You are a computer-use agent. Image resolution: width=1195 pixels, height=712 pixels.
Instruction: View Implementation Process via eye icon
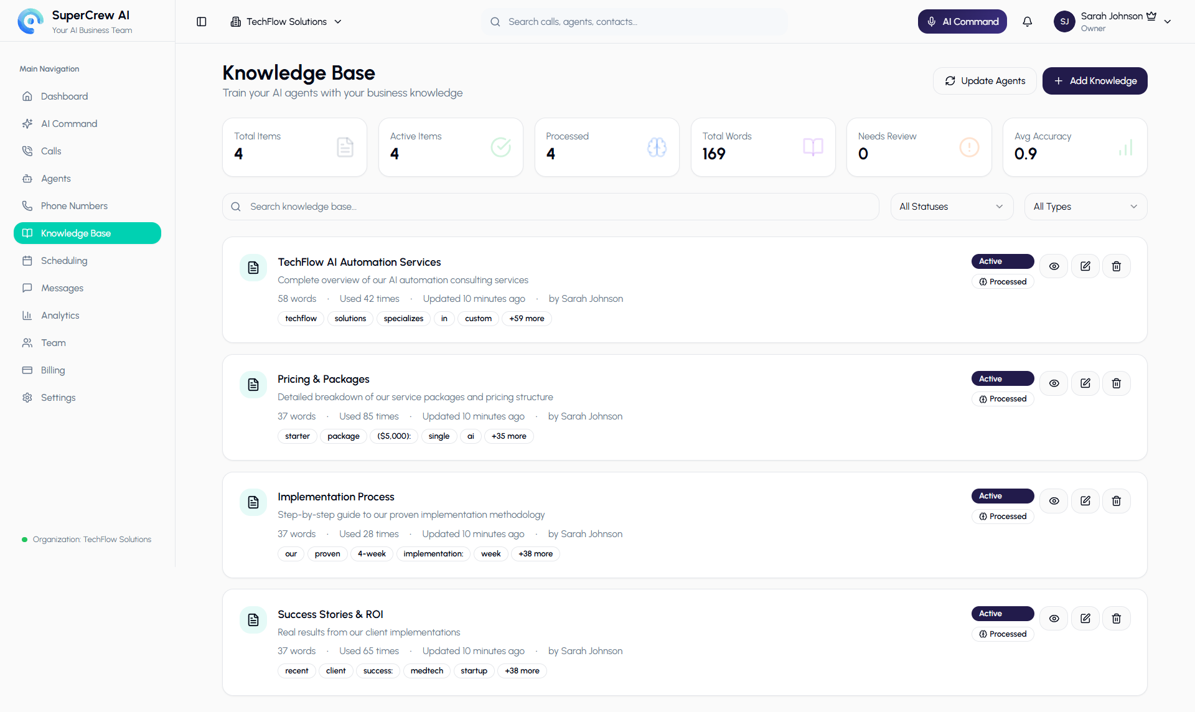pos(1054,501)
